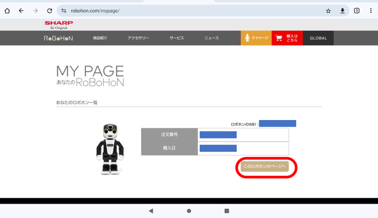Click the address bar URL robohon.com/mypage/
This screenshot has width=378, height=218.
coord(95,11)
